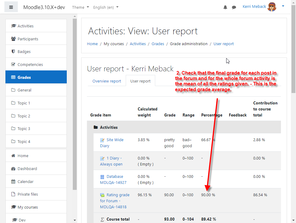296x223 pixels.
Task: Click the forum weight 96.15 % cell
Action: tap(145, 195)
